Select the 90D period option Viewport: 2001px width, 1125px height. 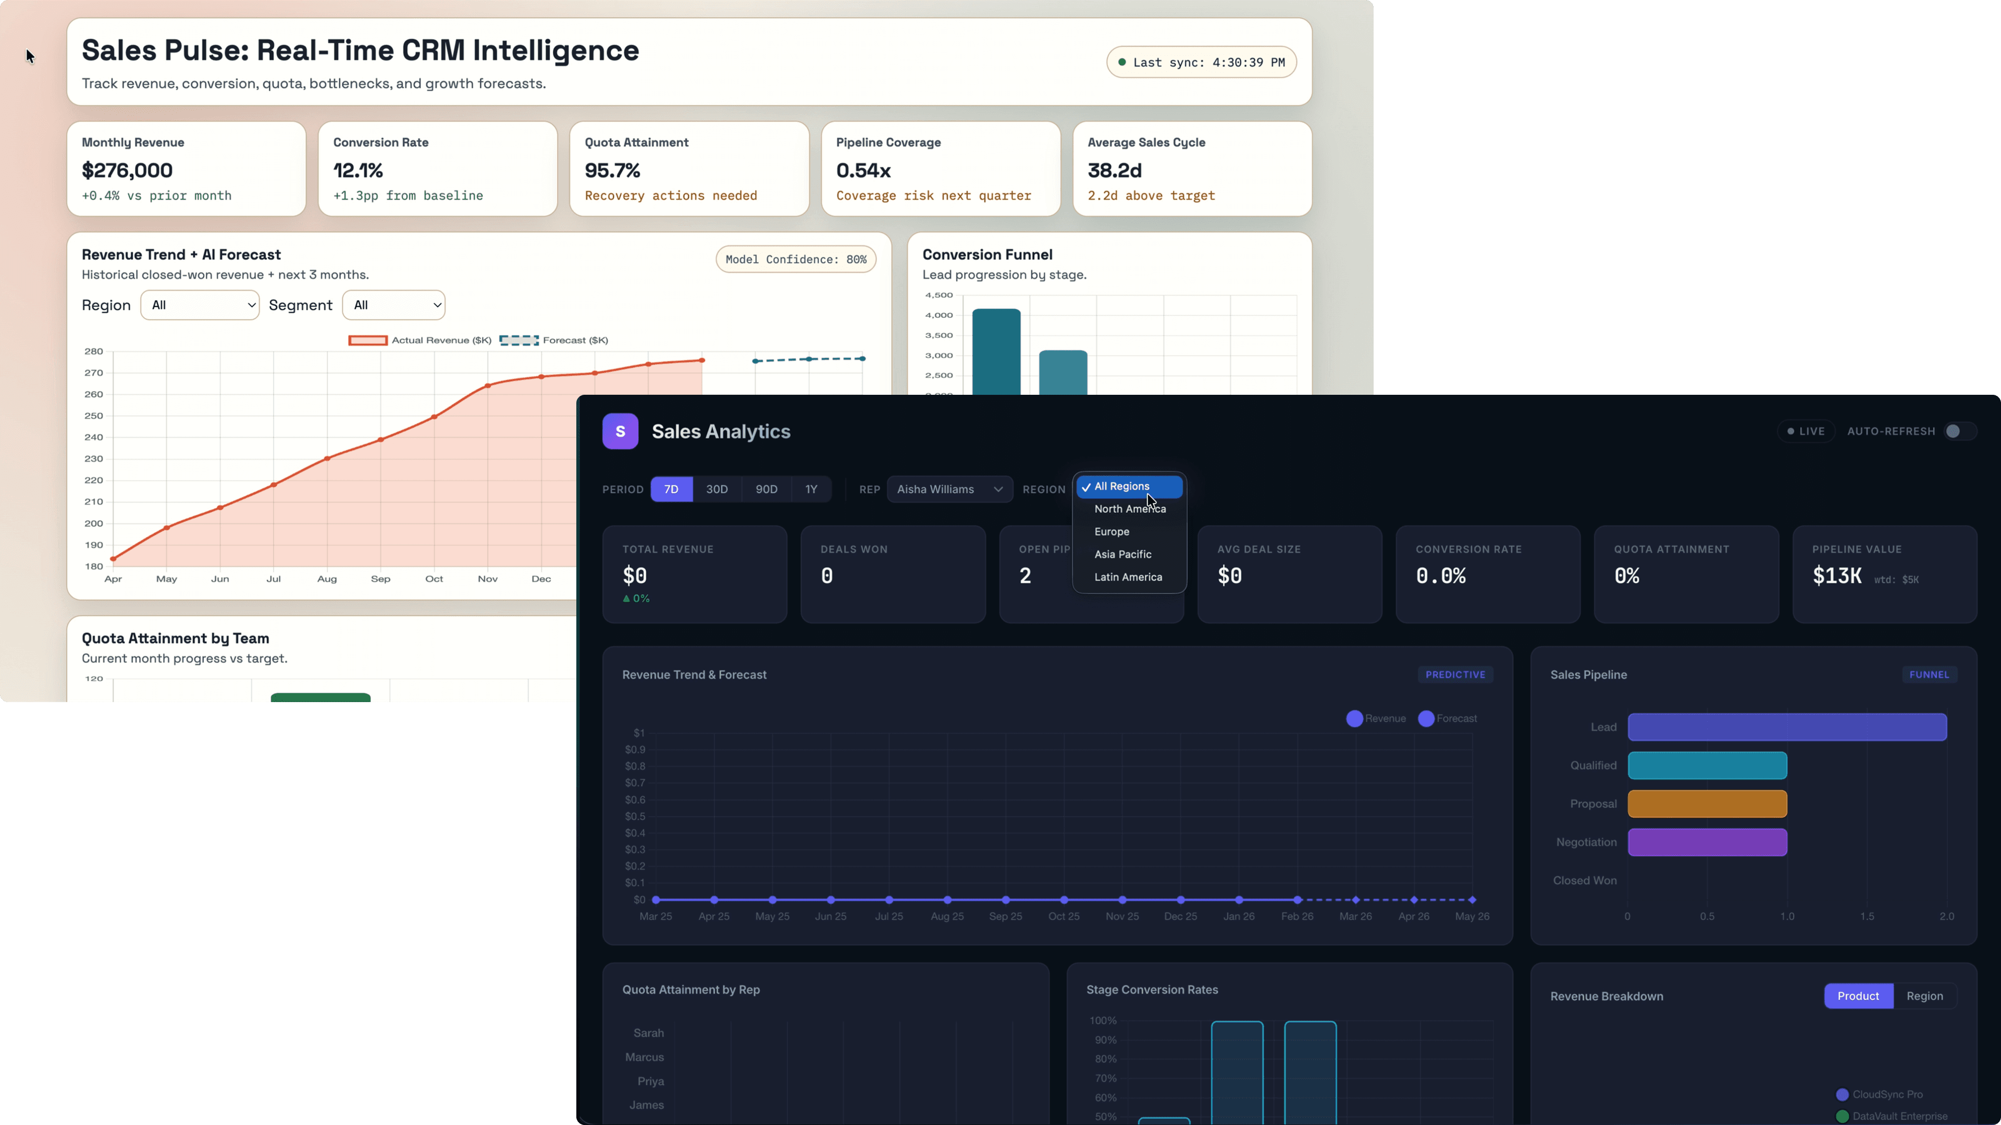[766, 489]
